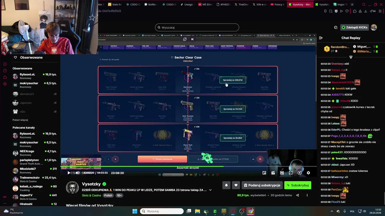The height and width of the screenshot is (216, 385).
Task: Open Opera extensions cube icon
Action: (355, 11)
